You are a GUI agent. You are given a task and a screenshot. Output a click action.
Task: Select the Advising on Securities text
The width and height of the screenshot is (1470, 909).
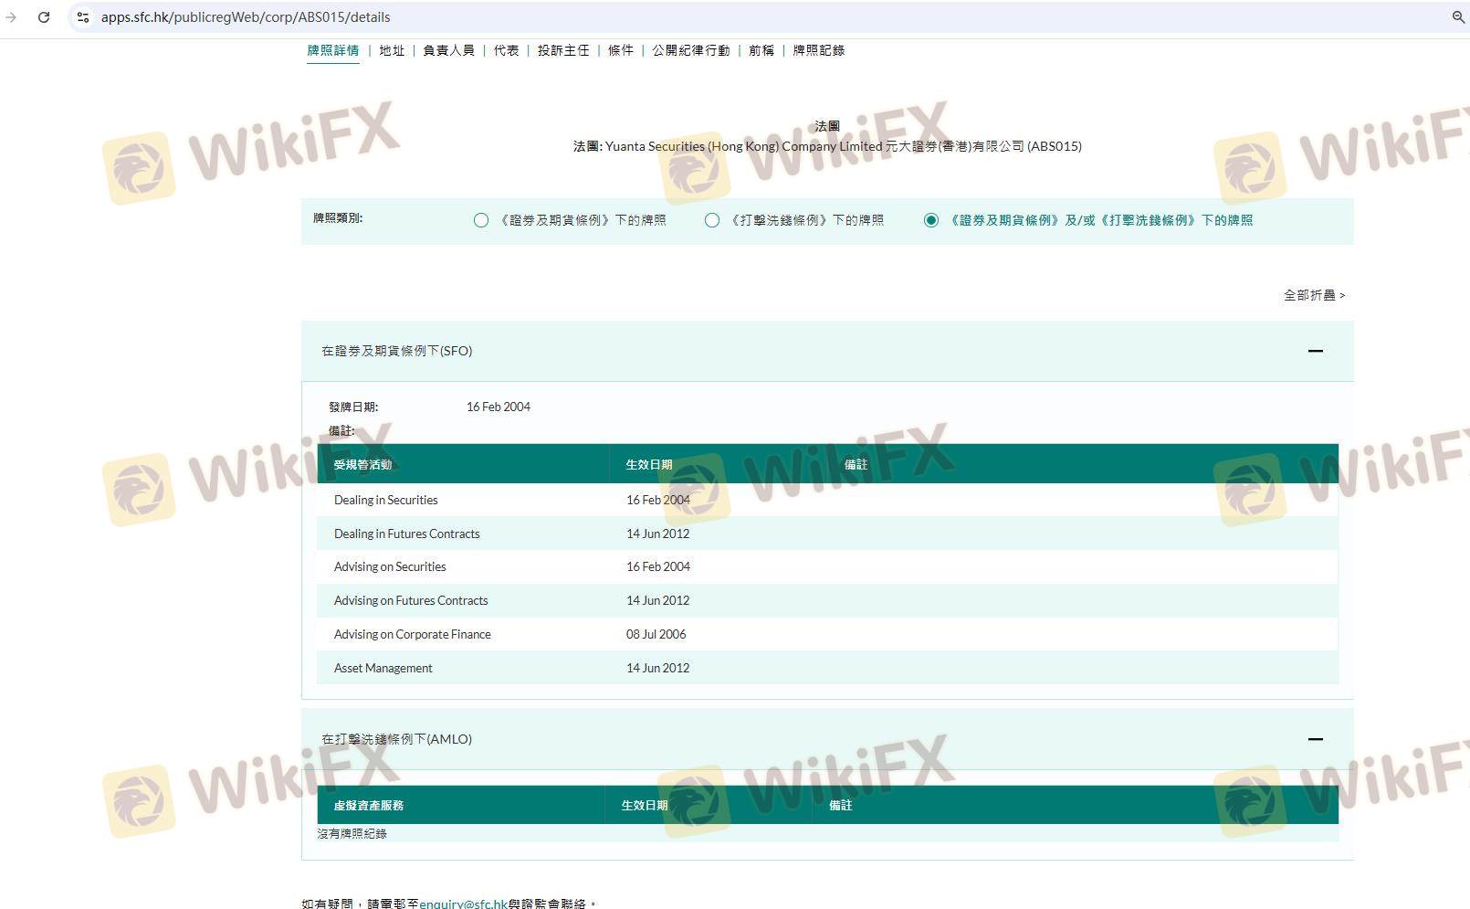click(390, 566)
